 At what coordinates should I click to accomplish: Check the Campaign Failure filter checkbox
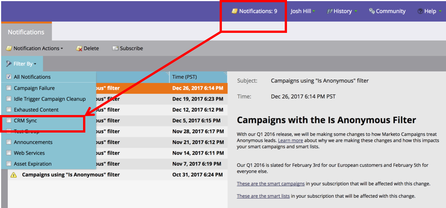[9, 88]
